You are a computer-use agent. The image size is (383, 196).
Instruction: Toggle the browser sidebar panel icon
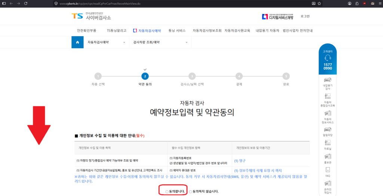click(x=4, y=4)
